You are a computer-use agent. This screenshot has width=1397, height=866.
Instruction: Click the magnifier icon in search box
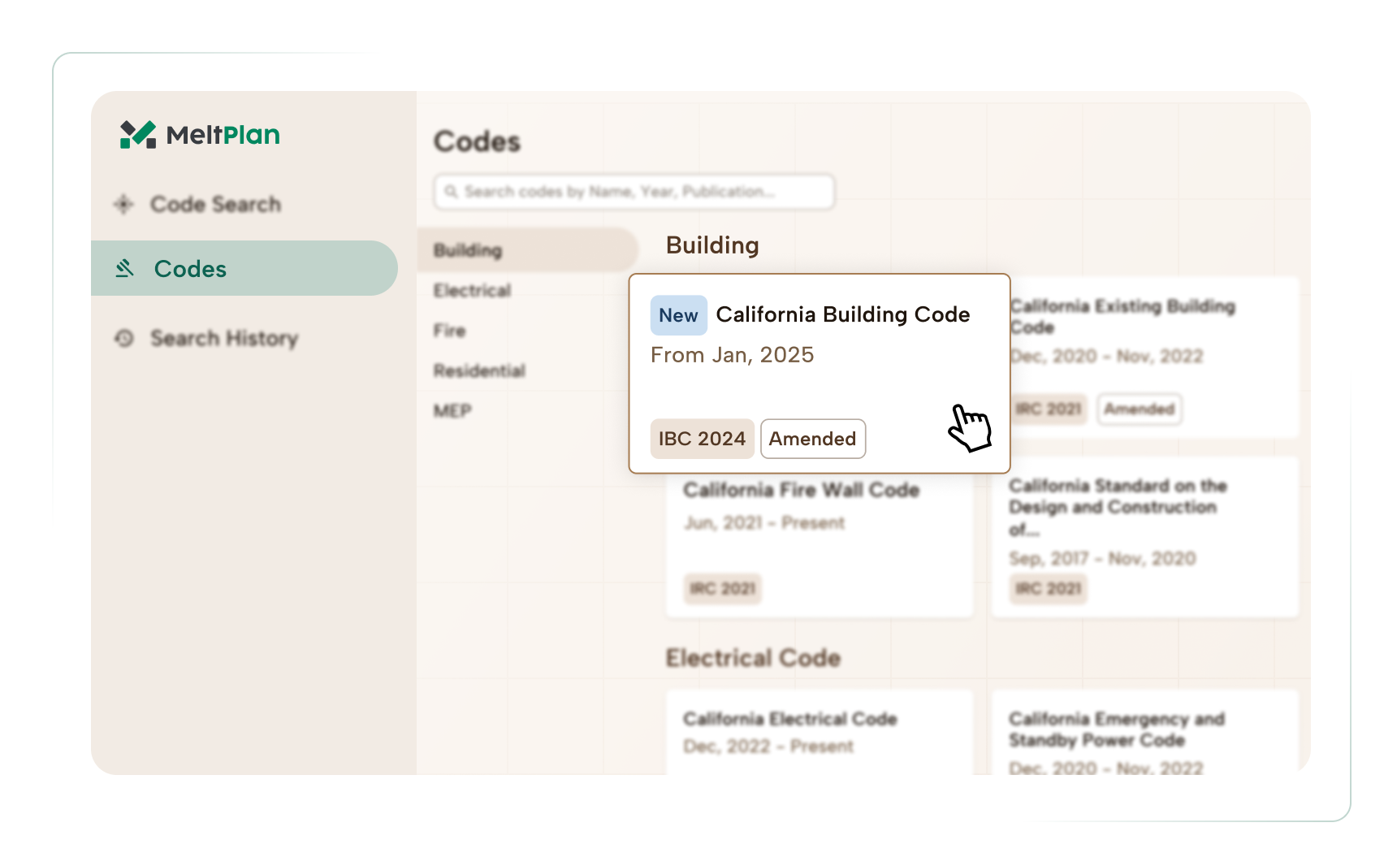coord(451,192)
